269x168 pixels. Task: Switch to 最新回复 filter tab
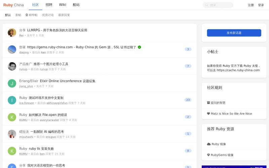pos(64,15)
